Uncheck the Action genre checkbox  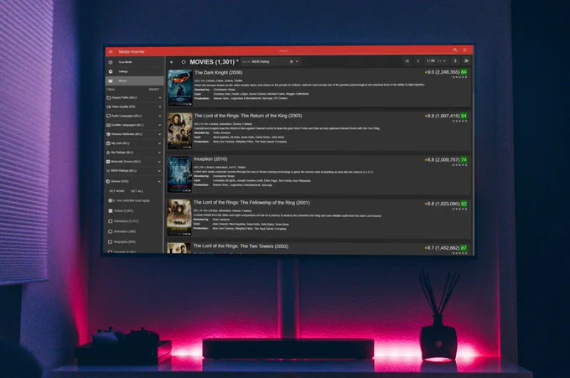[x=111, y=211]
